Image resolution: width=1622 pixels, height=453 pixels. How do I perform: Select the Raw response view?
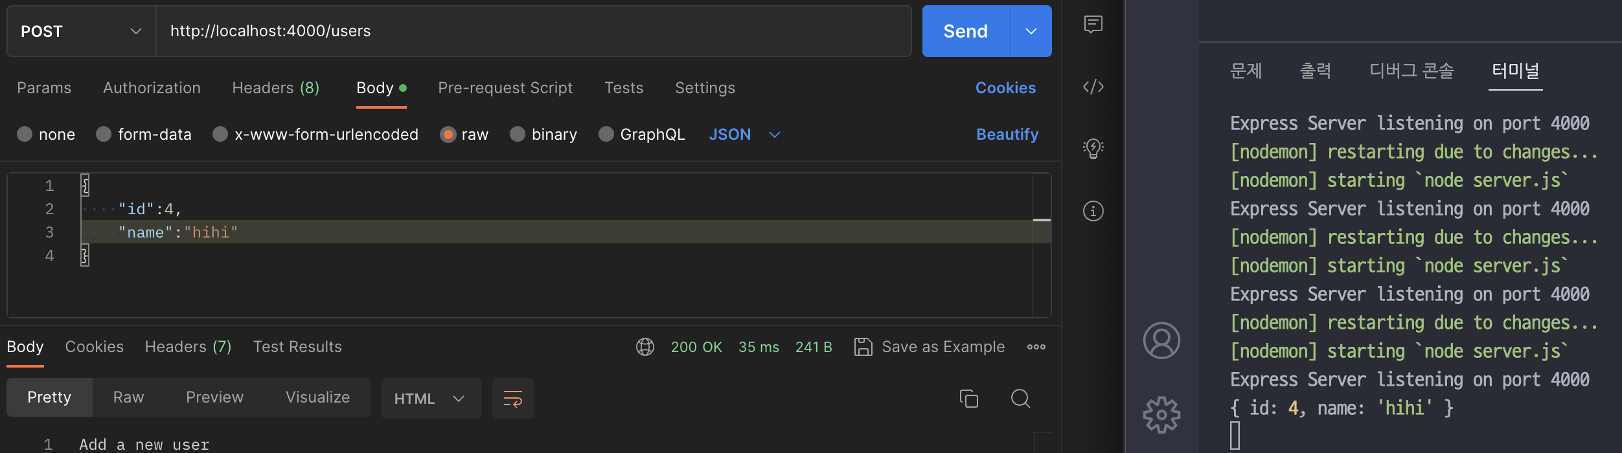click(x=128, y=397)
